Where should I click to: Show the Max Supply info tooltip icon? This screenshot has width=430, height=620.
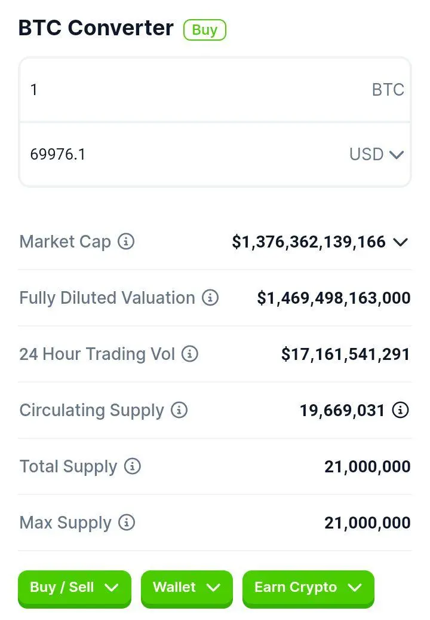[127, 522]
